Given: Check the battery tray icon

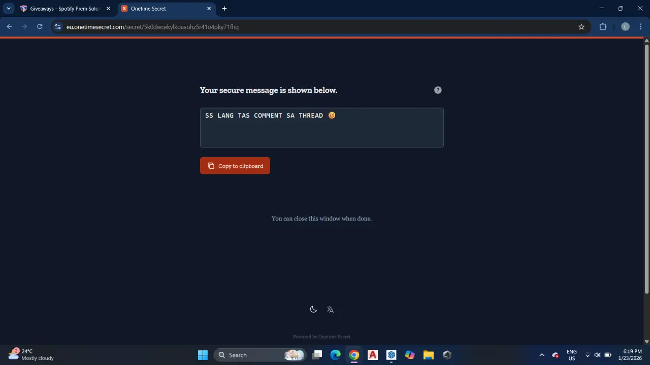Looking at the screenshot, I should [608, 355].
